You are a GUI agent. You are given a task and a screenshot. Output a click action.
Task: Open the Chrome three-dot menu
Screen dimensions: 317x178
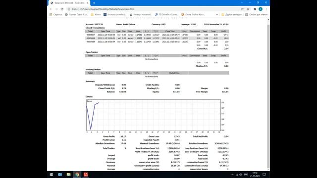coord(266,9)
